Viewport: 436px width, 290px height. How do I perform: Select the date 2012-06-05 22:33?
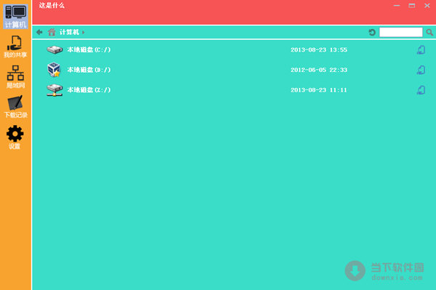[x=319, y=70]
